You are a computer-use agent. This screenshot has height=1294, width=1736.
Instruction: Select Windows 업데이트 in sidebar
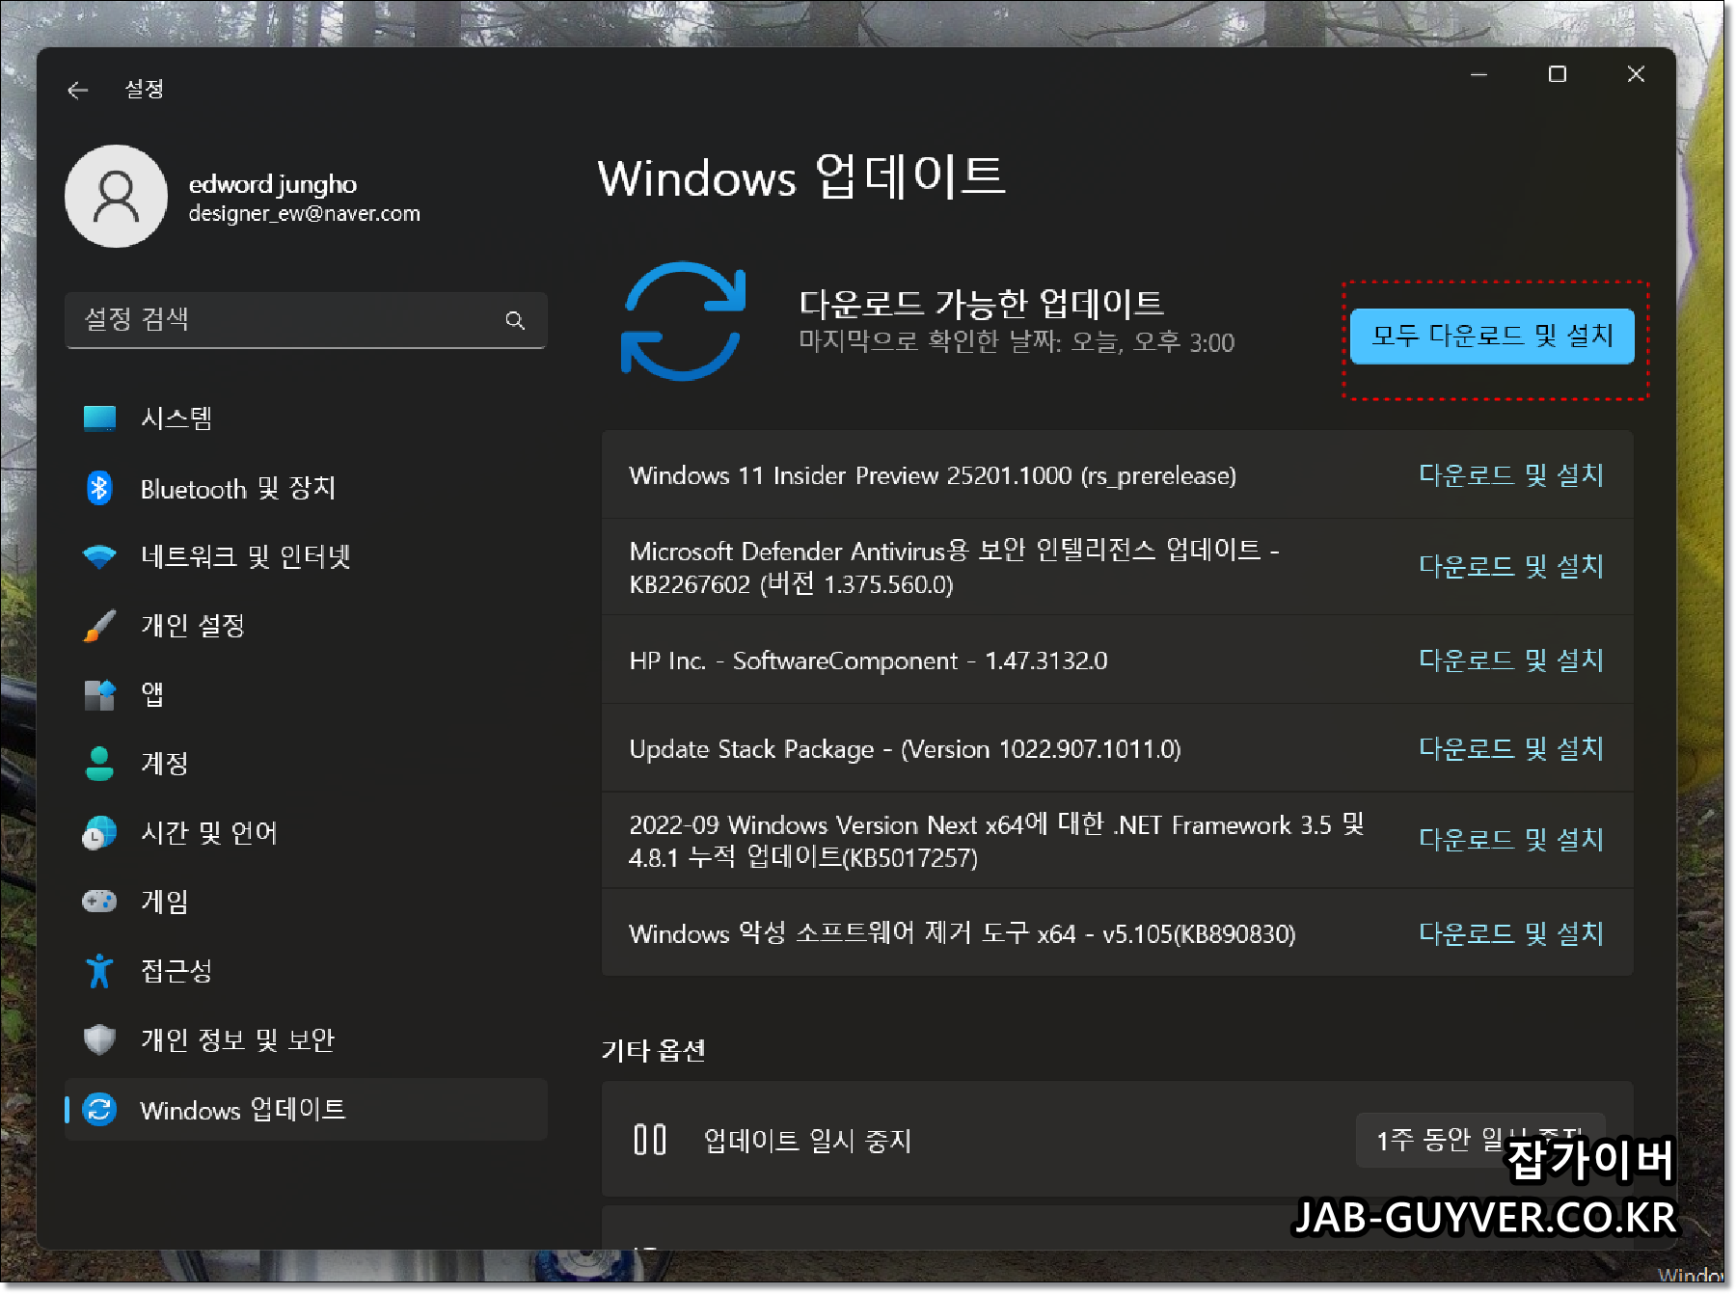tap(306, 1110)
